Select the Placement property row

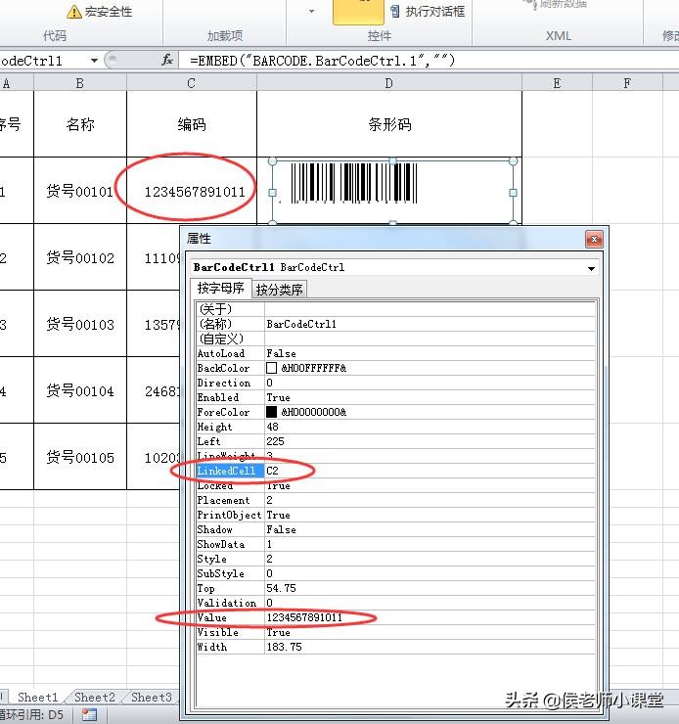tap(395, 500)
